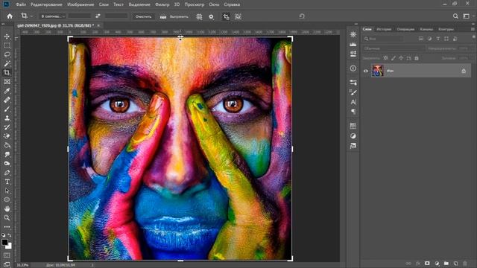Toggle smart object layer filter

[x=455, y=39]
